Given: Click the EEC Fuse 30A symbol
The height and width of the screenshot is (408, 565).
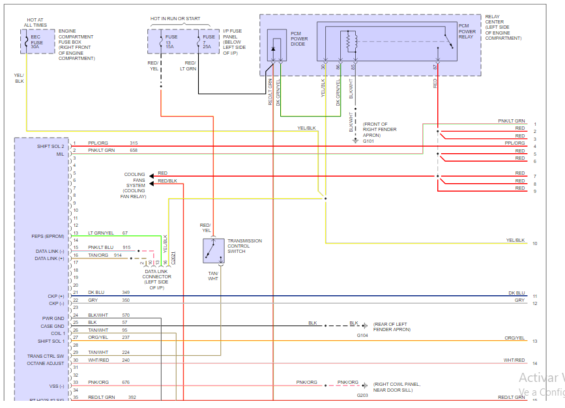Looking at the screenshot, I should (36, 42).
